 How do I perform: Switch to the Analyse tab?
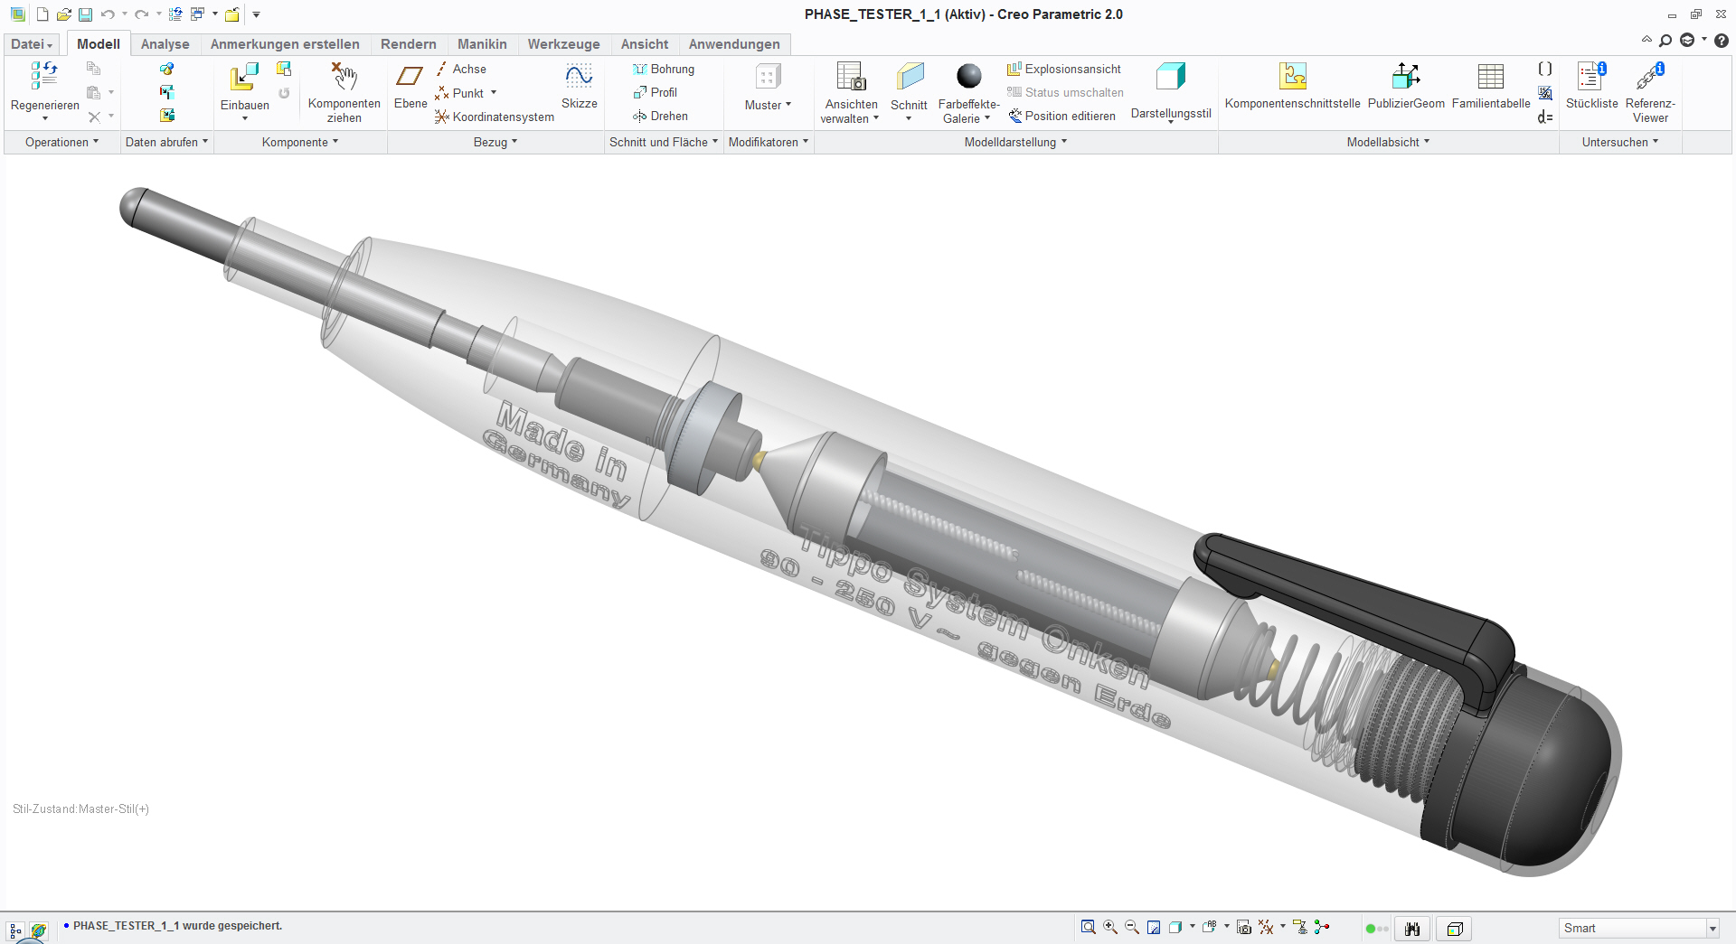(x=165, y=44)
